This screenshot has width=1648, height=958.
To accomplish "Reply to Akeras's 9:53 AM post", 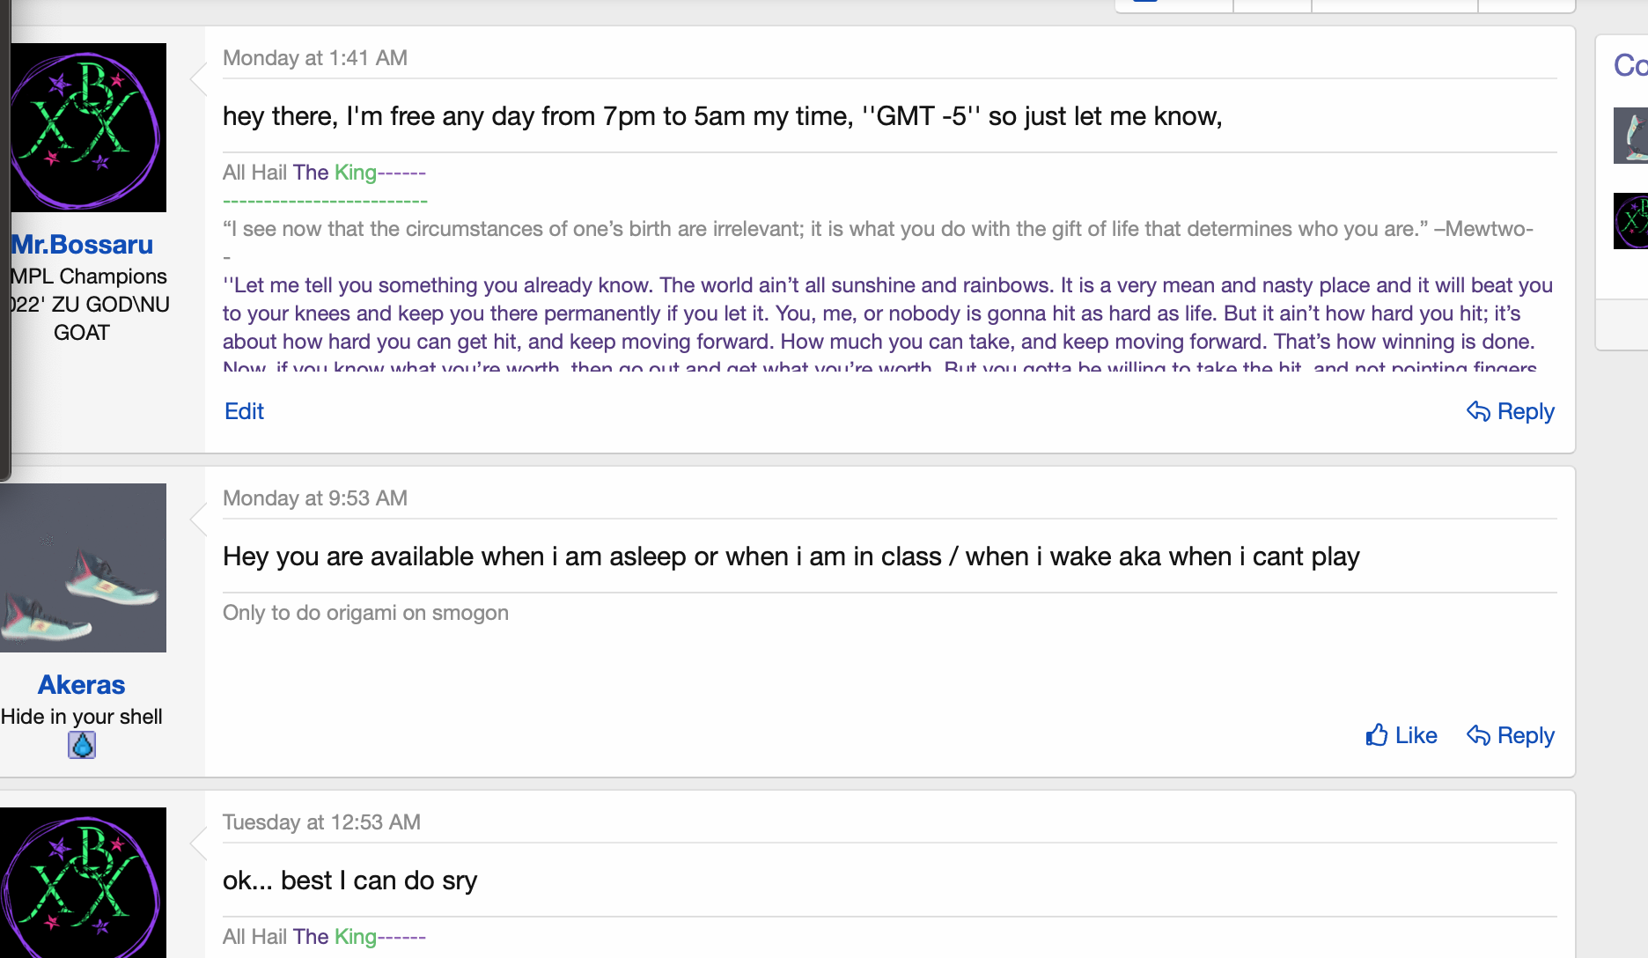I will pos(1511,735).
